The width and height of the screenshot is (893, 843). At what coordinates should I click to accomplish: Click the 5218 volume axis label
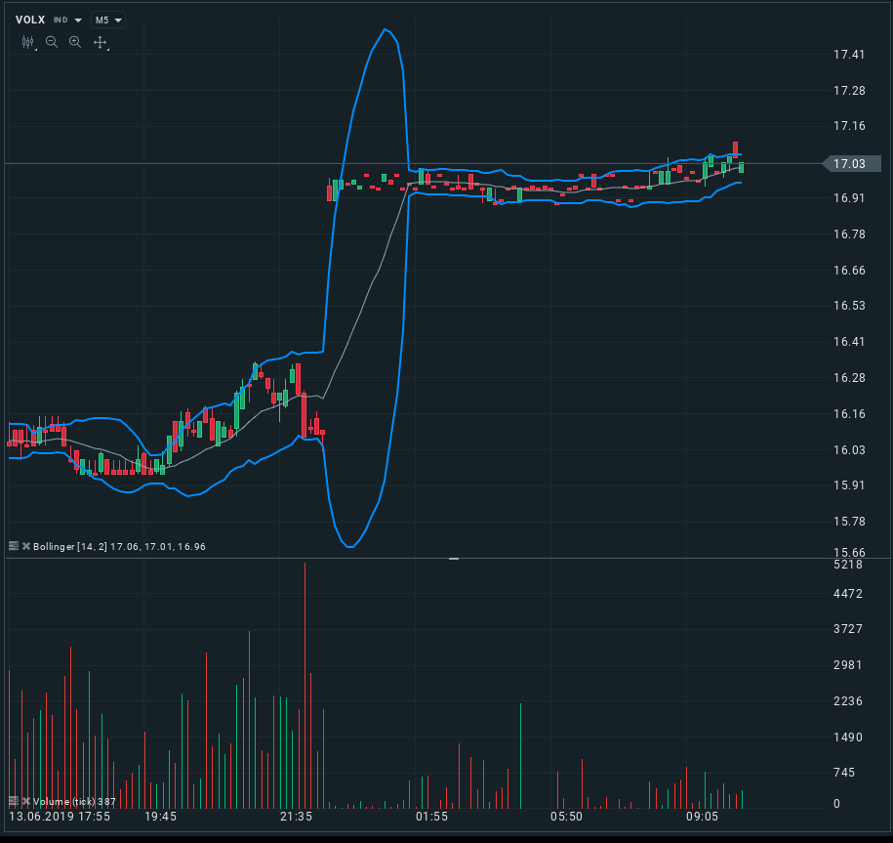pos(848,565)
